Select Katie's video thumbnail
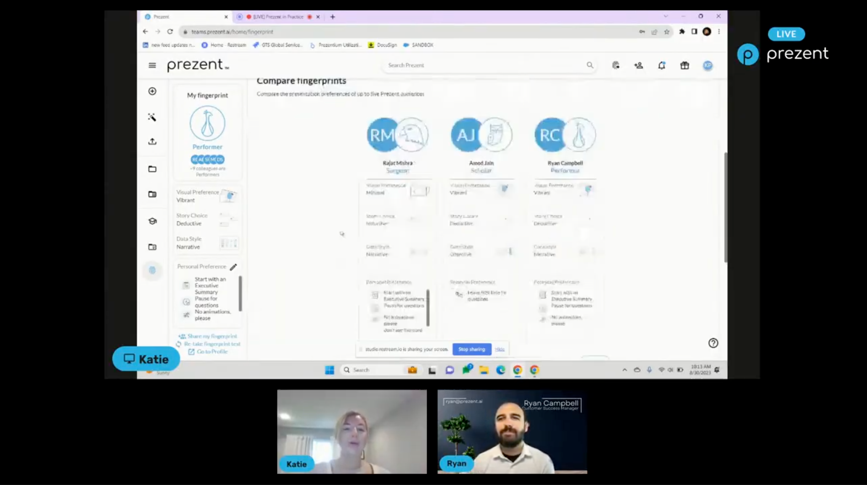Image resolution: width=867 pixels, height=485 pixels. click(352, 432)
